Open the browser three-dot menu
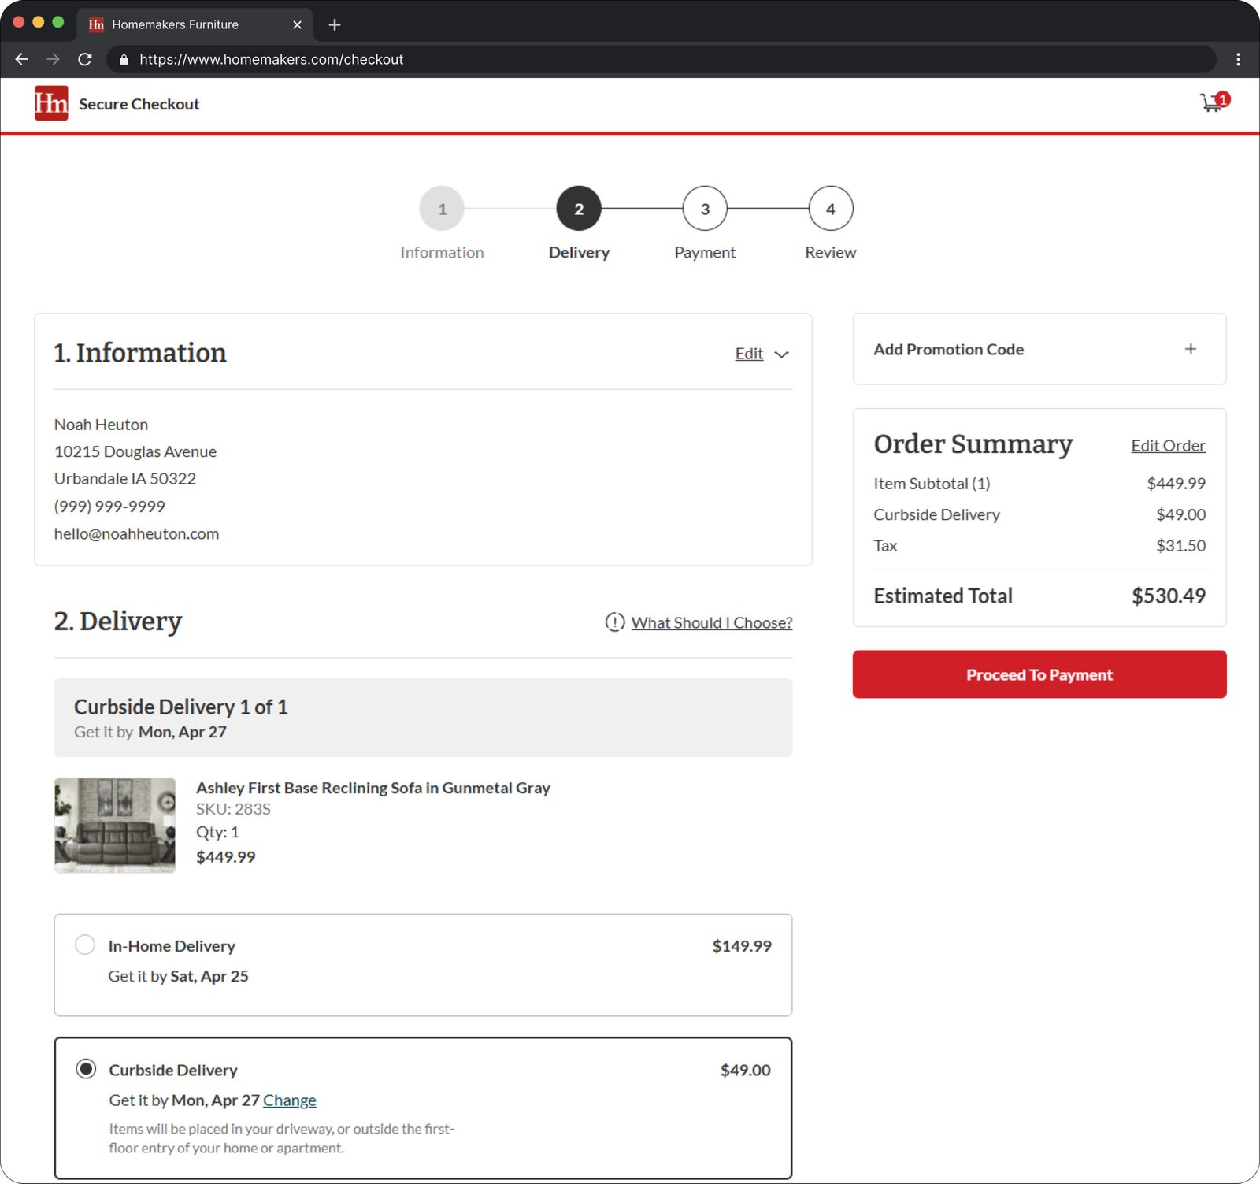 (1238, 59)
